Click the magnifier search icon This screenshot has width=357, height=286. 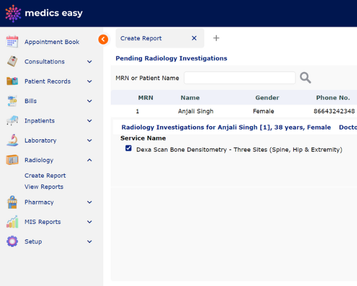point(306,78)
